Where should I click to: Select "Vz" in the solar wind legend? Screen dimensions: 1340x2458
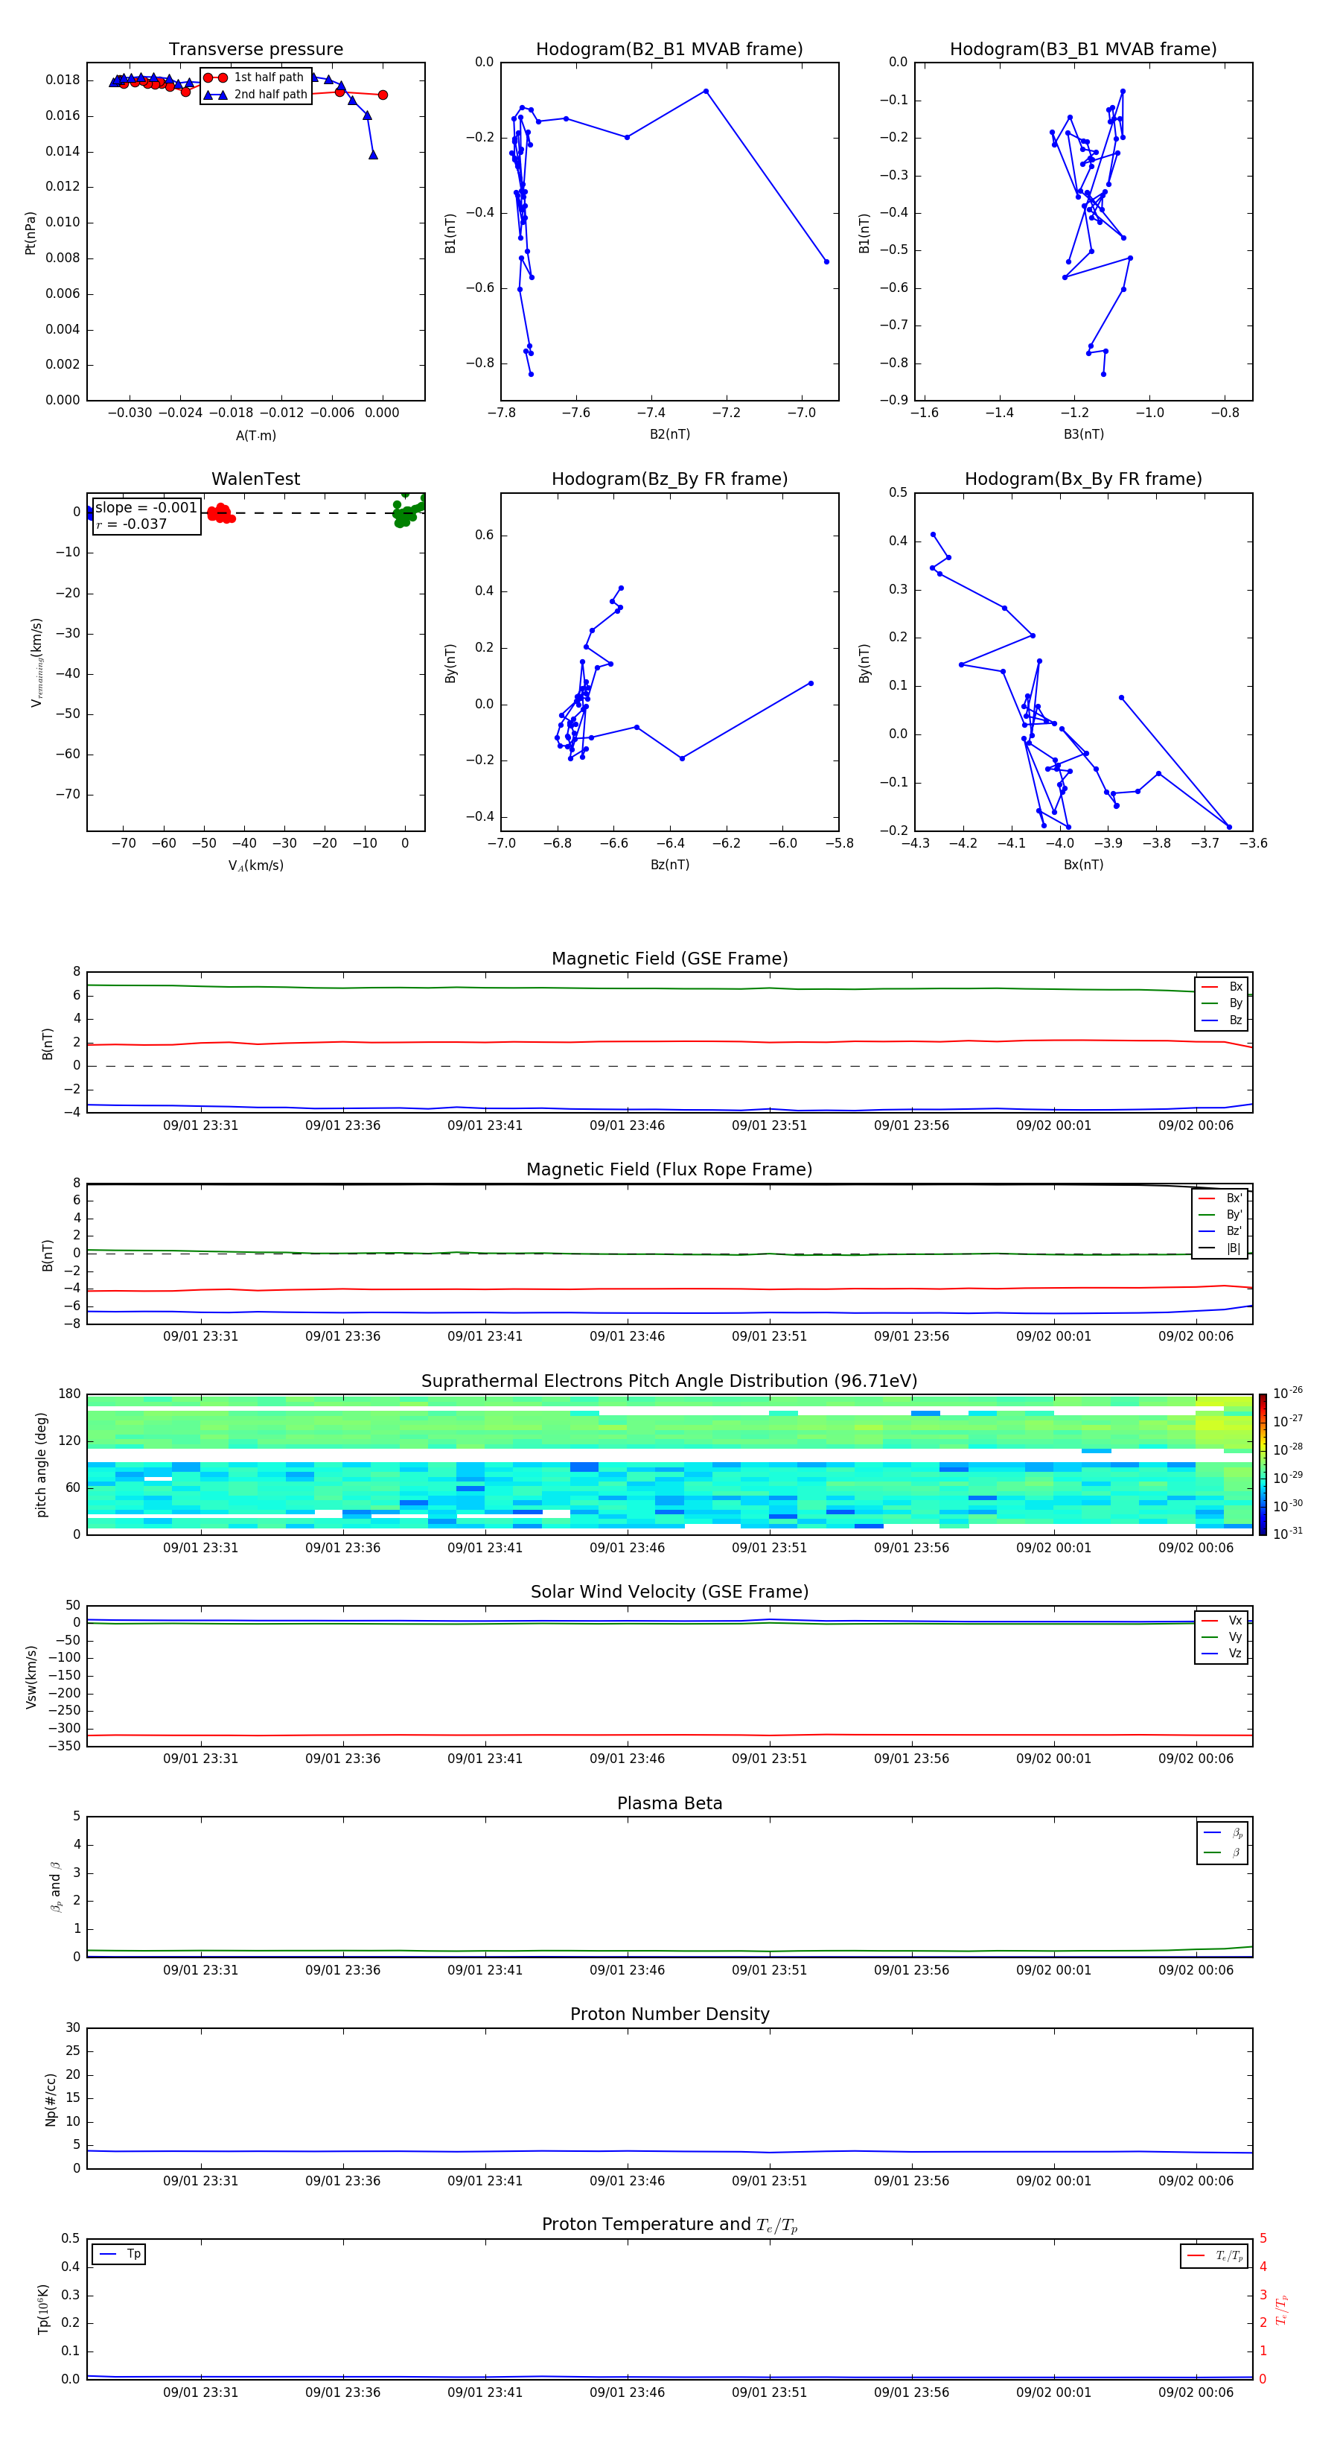pos(1222,1654)
